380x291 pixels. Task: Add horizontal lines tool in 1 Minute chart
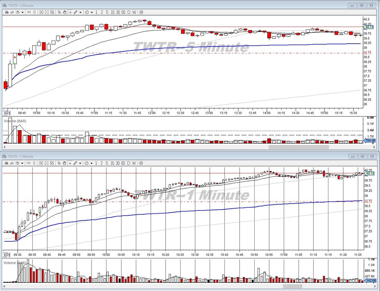(29, 163)
